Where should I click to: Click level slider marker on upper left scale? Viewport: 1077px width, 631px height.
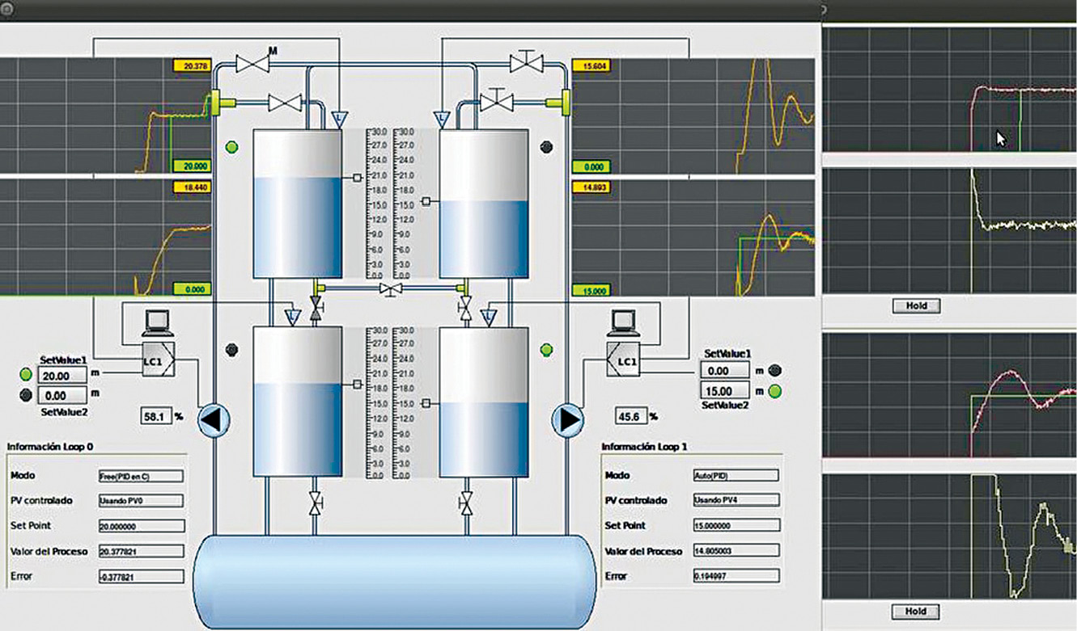pos(355,178)
